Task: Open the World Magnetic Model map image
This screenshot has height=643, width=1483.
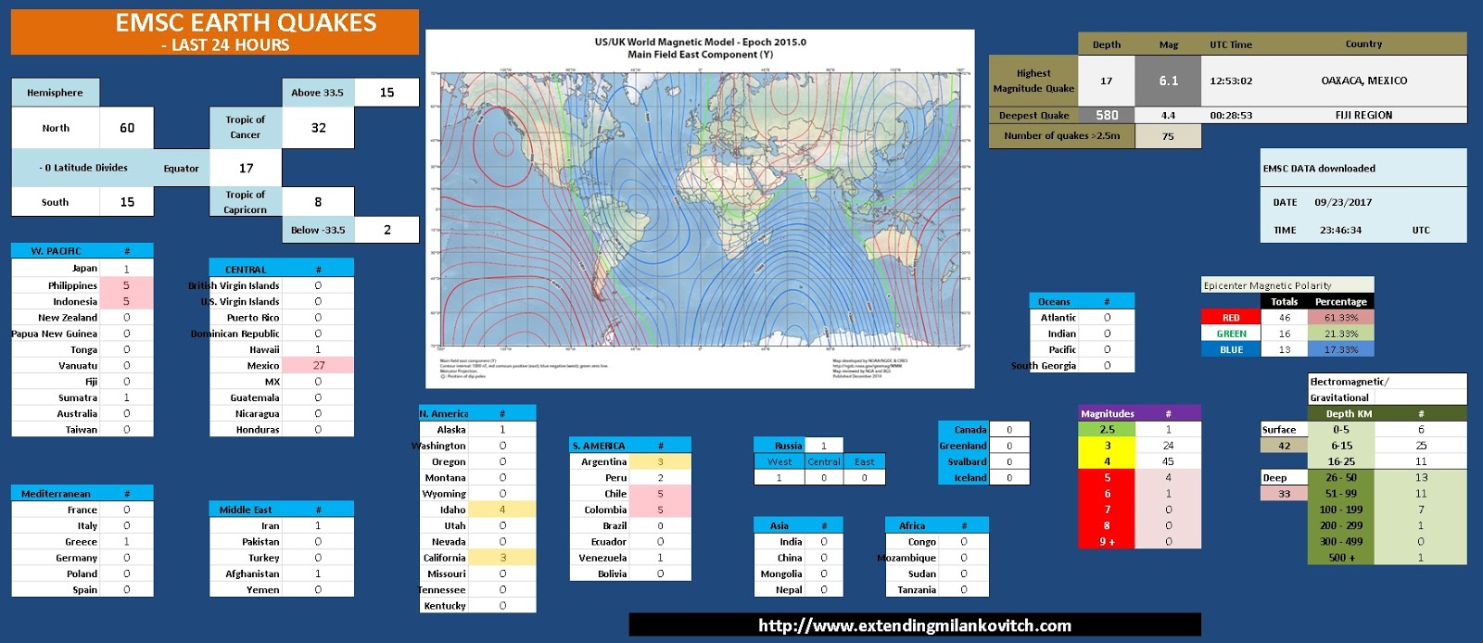Action: coord(700,209)
